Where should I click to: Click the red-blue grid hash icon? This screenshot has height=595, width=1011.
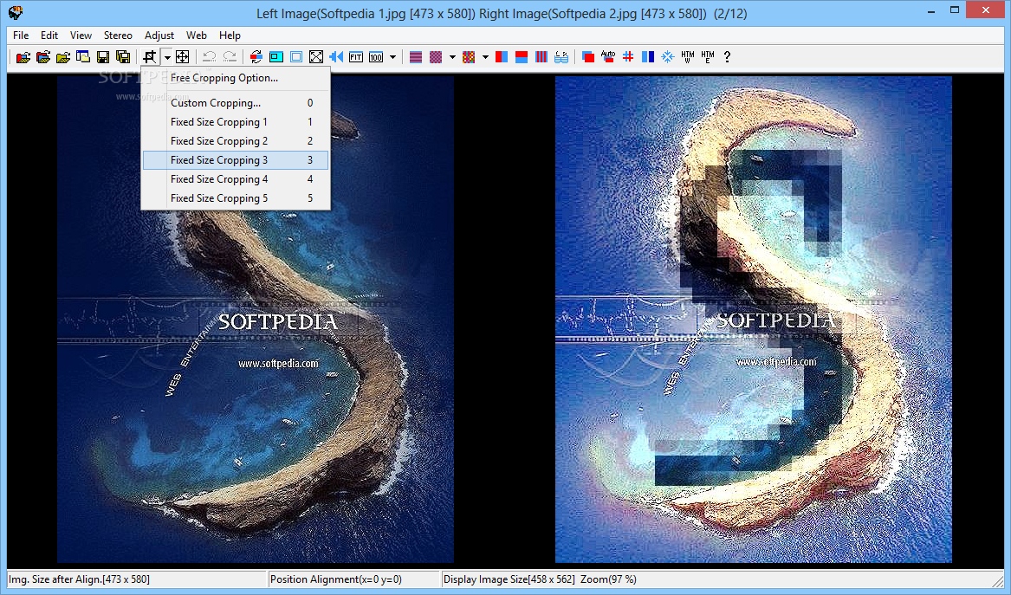click(x=628, y=56)
